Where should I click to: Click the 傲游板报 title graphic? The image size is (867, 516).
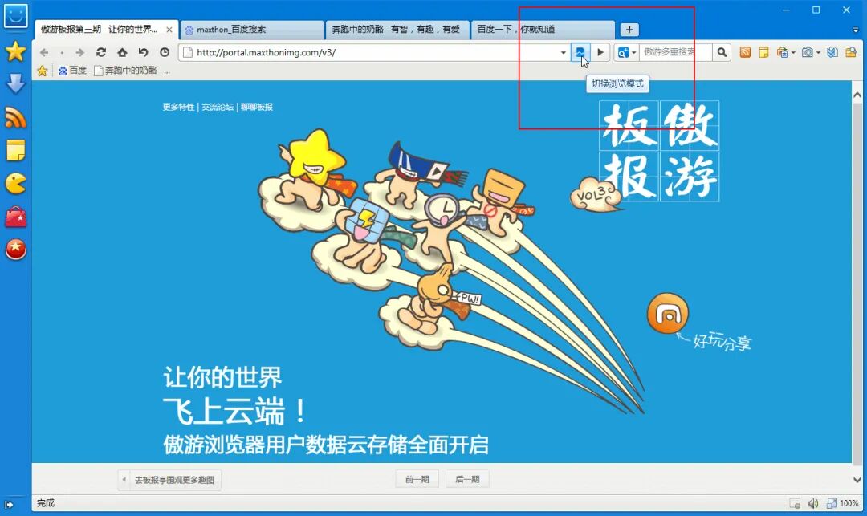660,151
